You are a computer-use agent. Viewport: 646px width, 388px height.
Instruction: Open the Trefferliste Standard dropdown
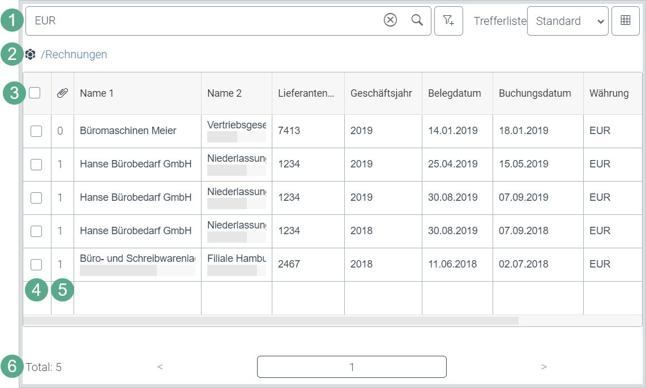click(x=567, y=21)
